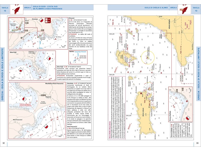The width and height of the screenshot is (201, 151).
Task: Click the red note 'Tratto di spiaggia in continuo movimento'
Action: pyautogui.click(x=25, y=105)
